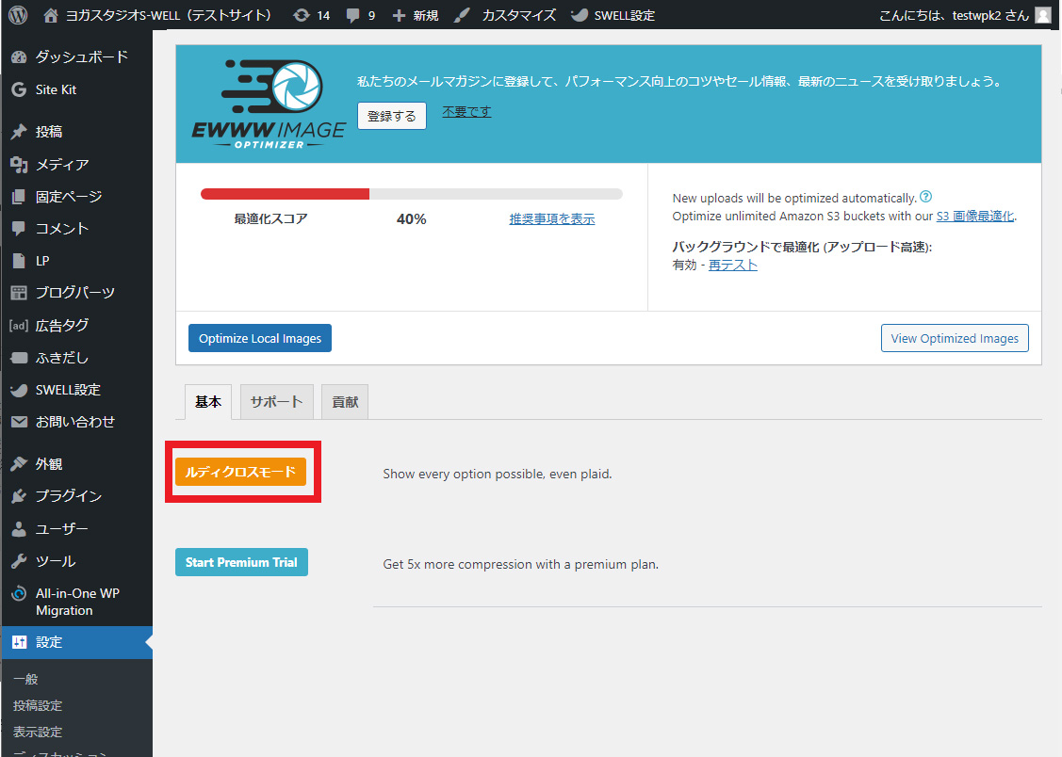Click Start Premium Trial button
This screenshot has height=757, width=1062.
(241, 562)
